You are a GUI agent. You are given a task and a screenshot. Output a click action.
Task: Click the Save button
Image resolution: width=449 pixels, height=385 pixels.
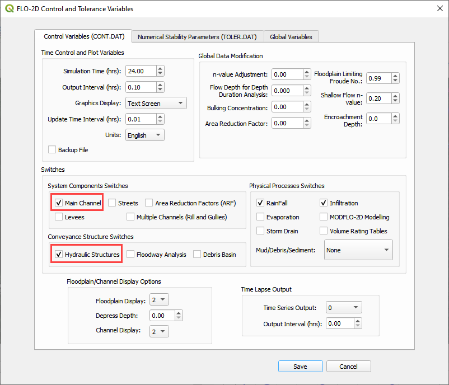300,367
